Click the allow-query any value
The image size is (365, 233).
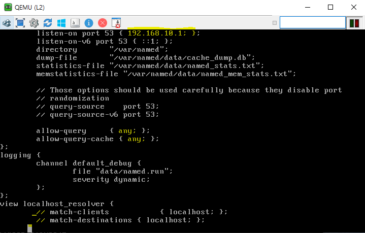point(127,131)
